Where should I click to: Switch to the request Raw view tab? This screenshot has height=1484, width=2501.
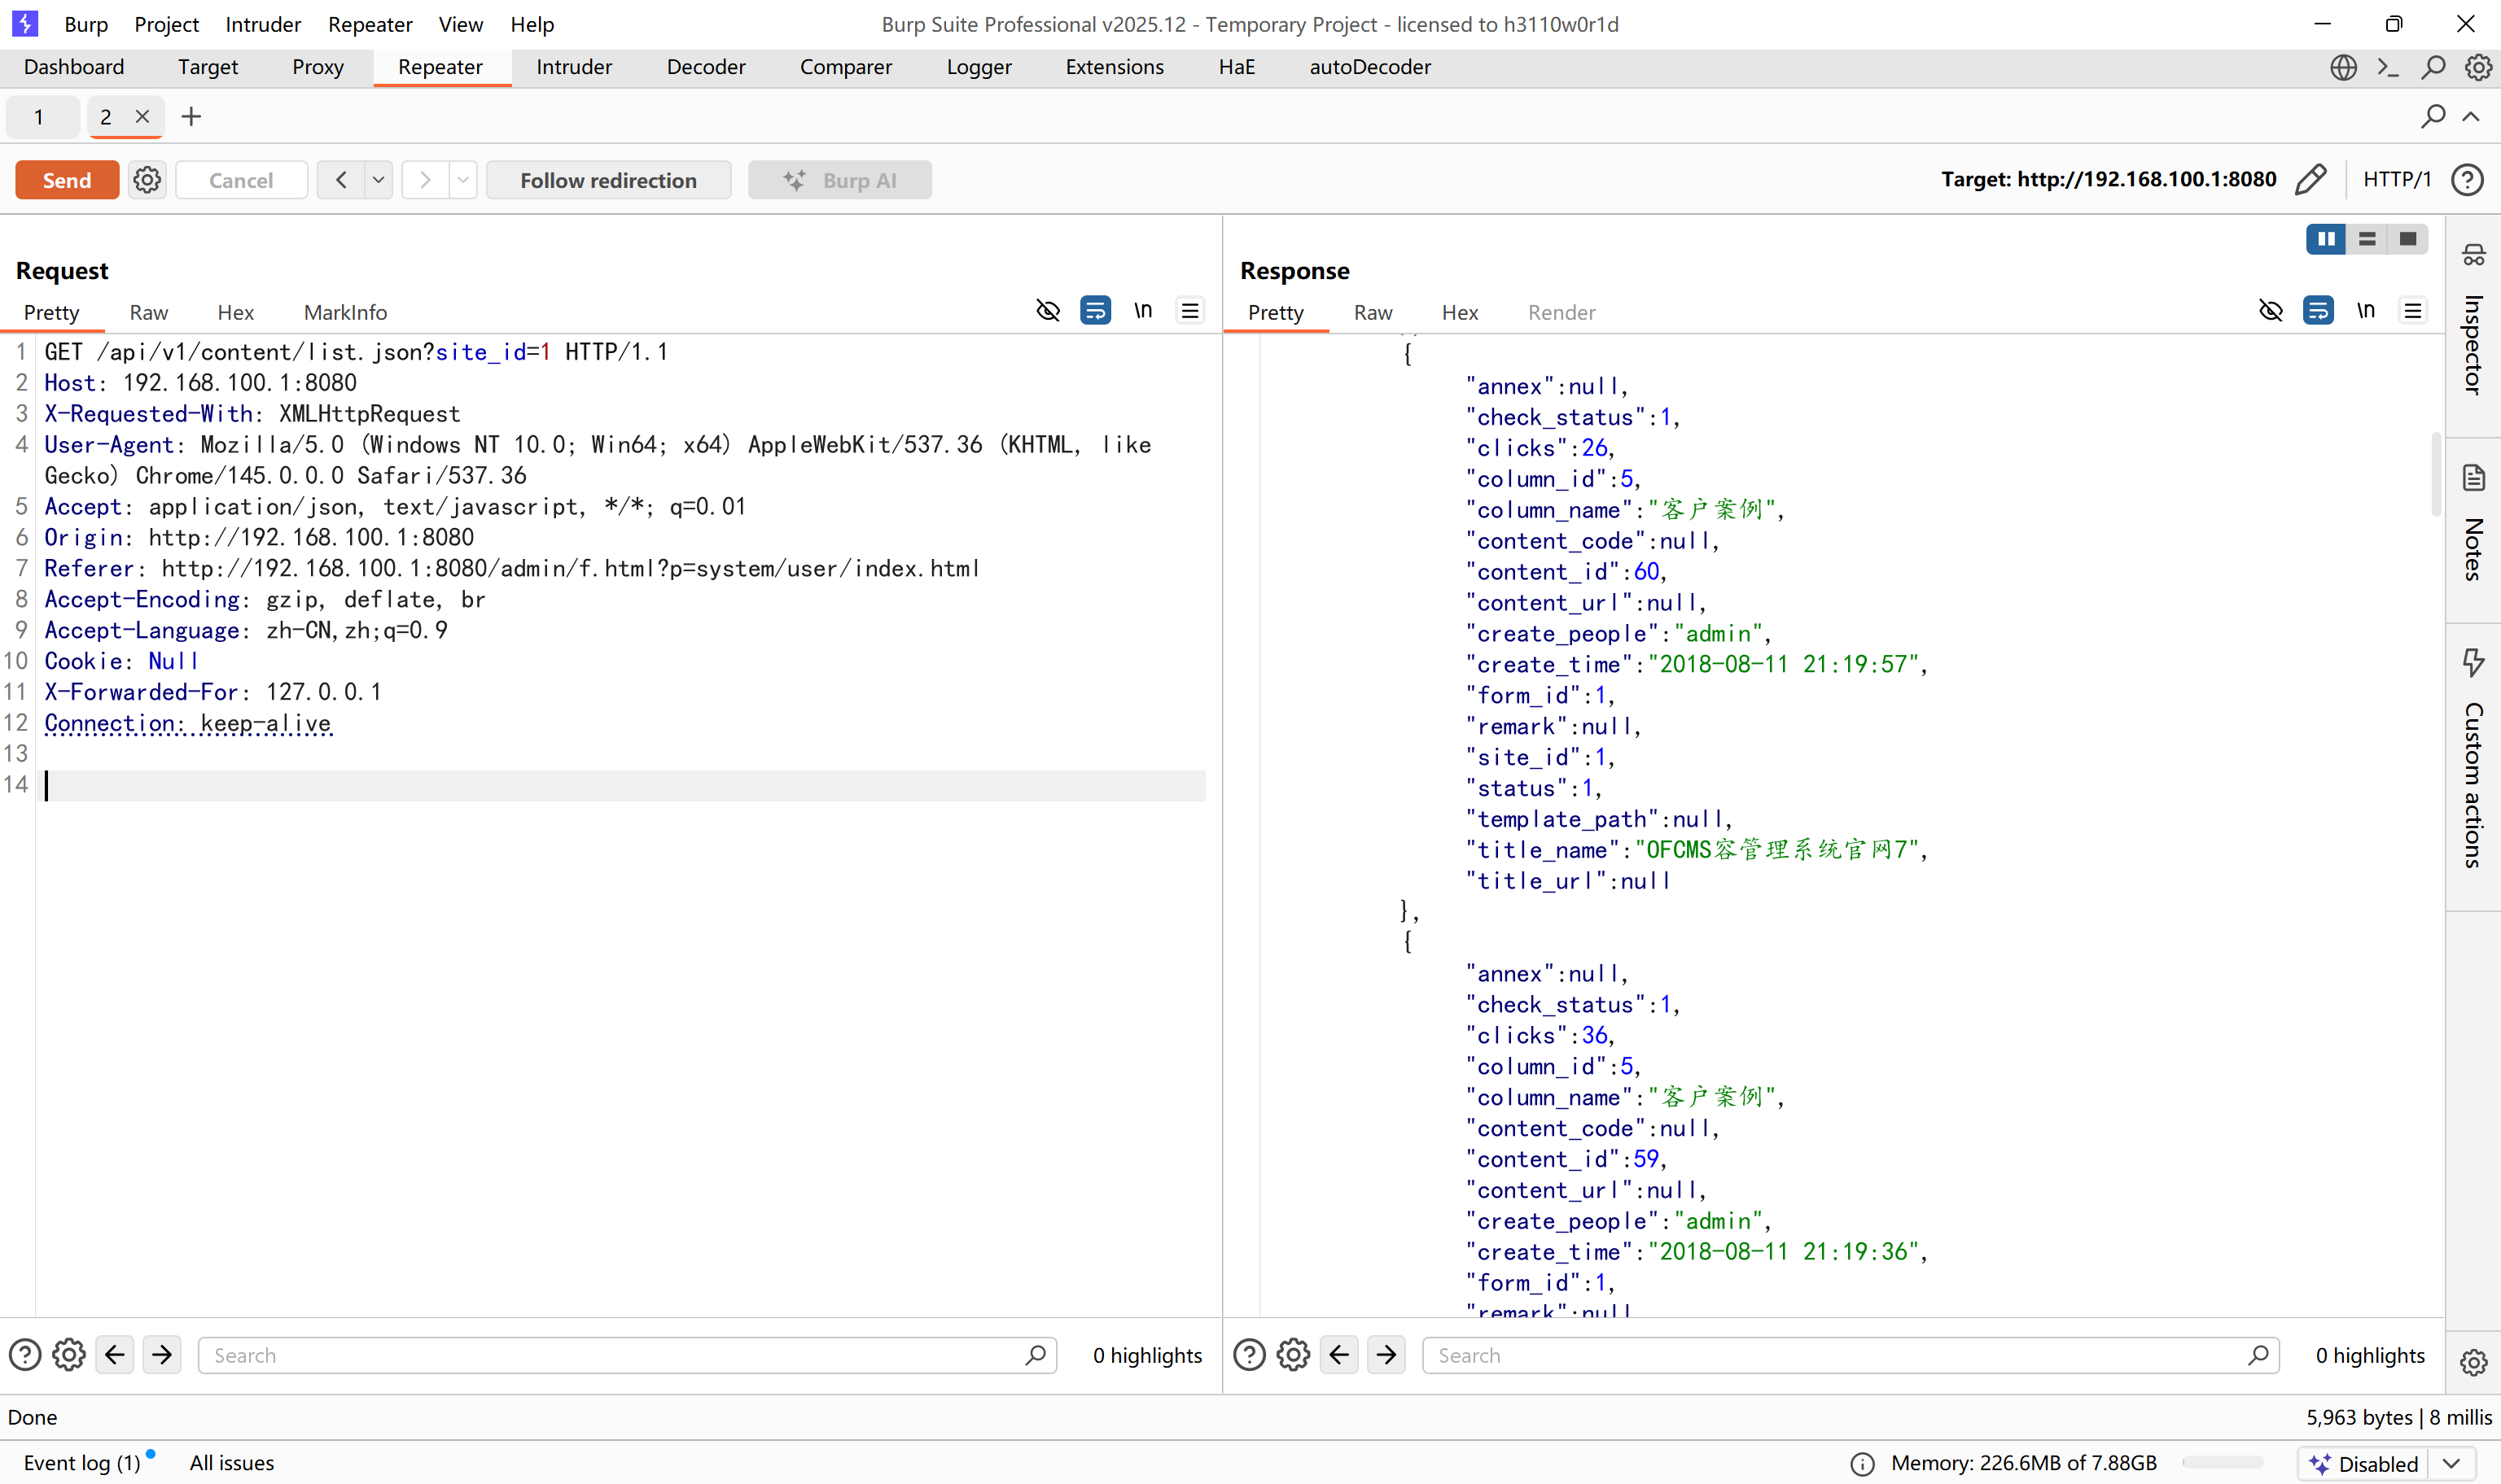click(149, 312)
